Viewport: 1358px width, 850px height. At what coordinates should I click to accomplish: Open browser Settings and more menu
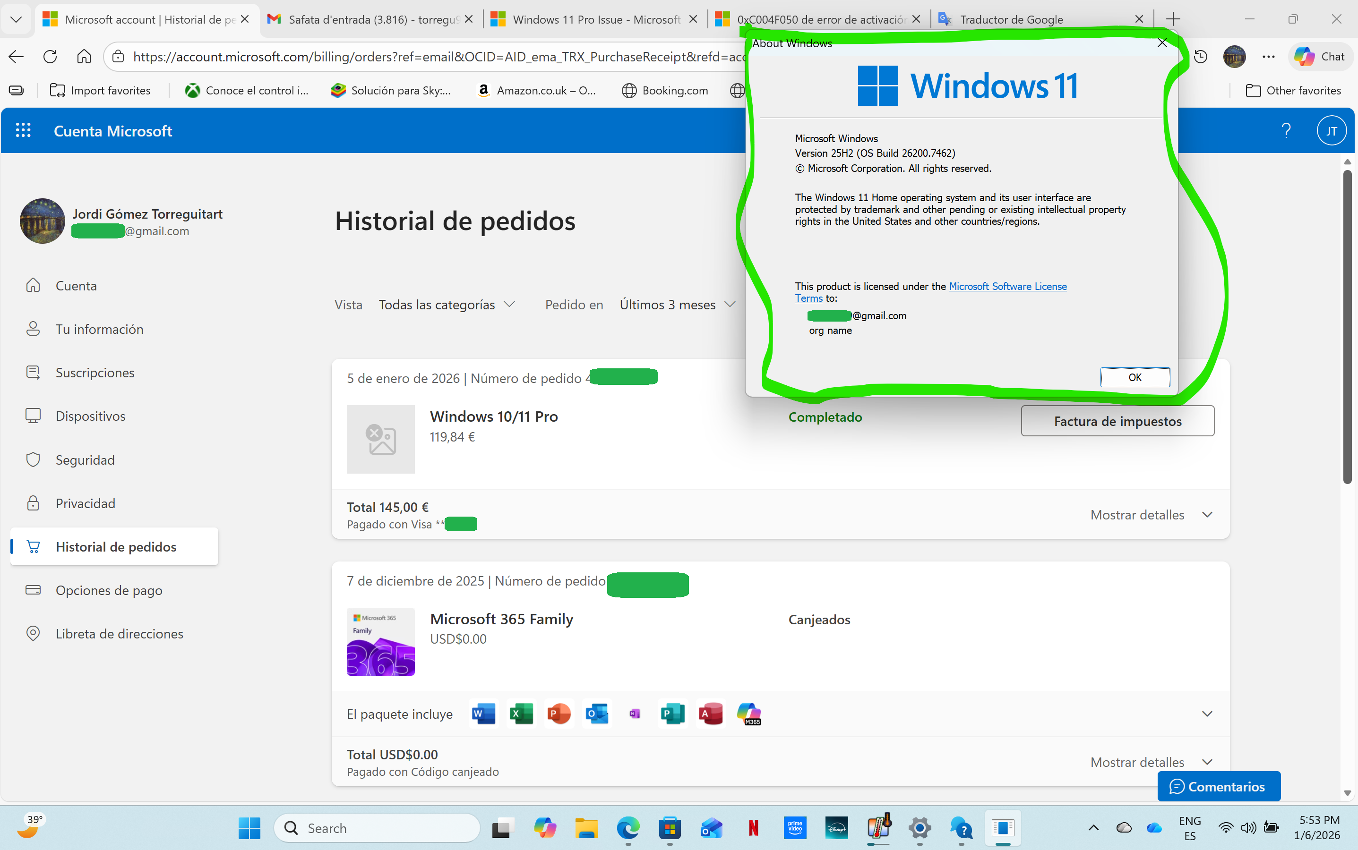[x=1269, y=56]
